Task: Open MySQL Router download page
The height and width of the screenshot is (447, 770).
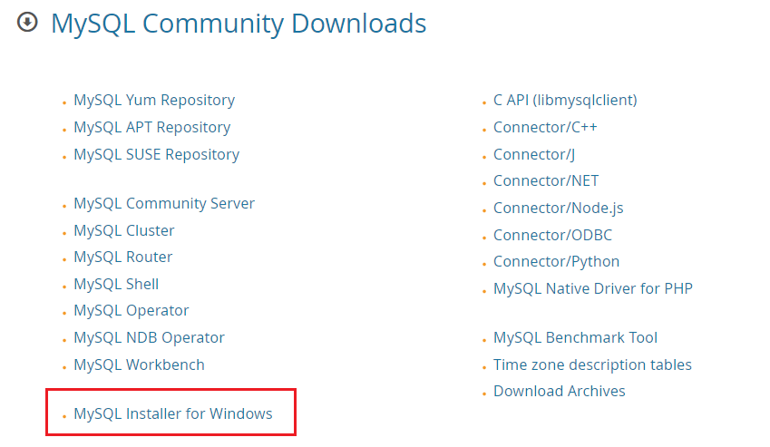Action: click(122, 258)
